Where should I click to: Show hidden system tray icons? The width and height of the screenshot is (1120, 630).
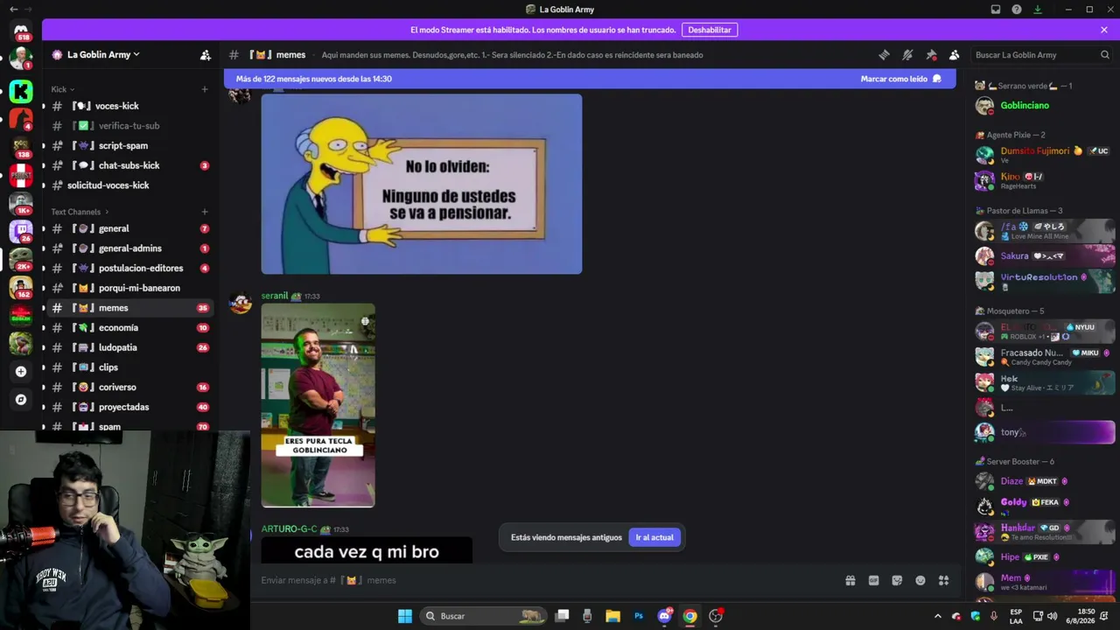click(938, 616)
